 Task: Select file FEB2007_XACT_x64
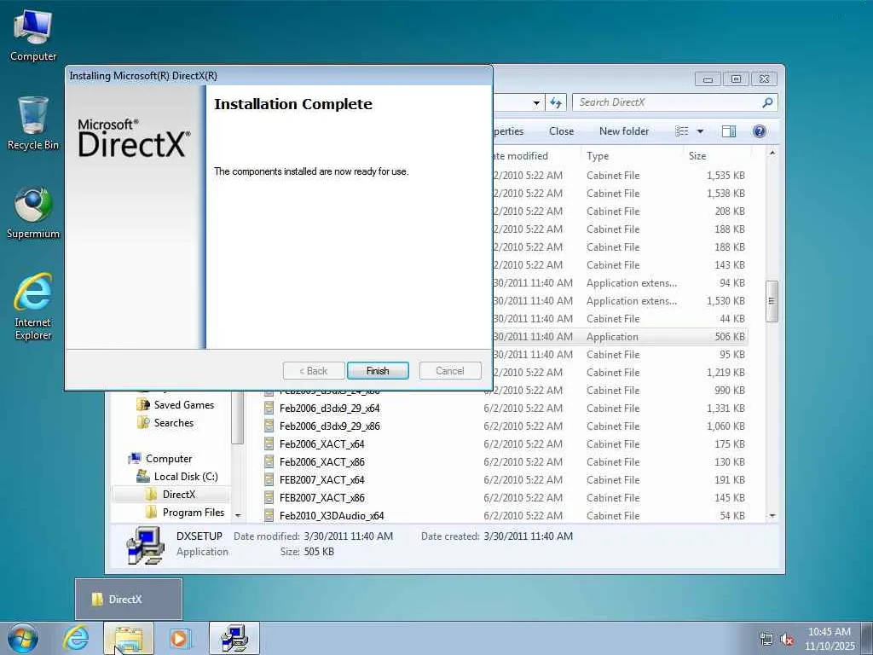321,479
